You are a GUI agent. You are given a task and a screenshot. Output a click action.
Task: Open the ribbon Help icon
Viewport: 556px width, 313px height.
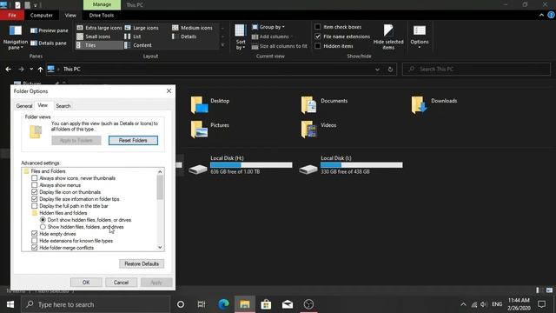[x=551, y=16]
